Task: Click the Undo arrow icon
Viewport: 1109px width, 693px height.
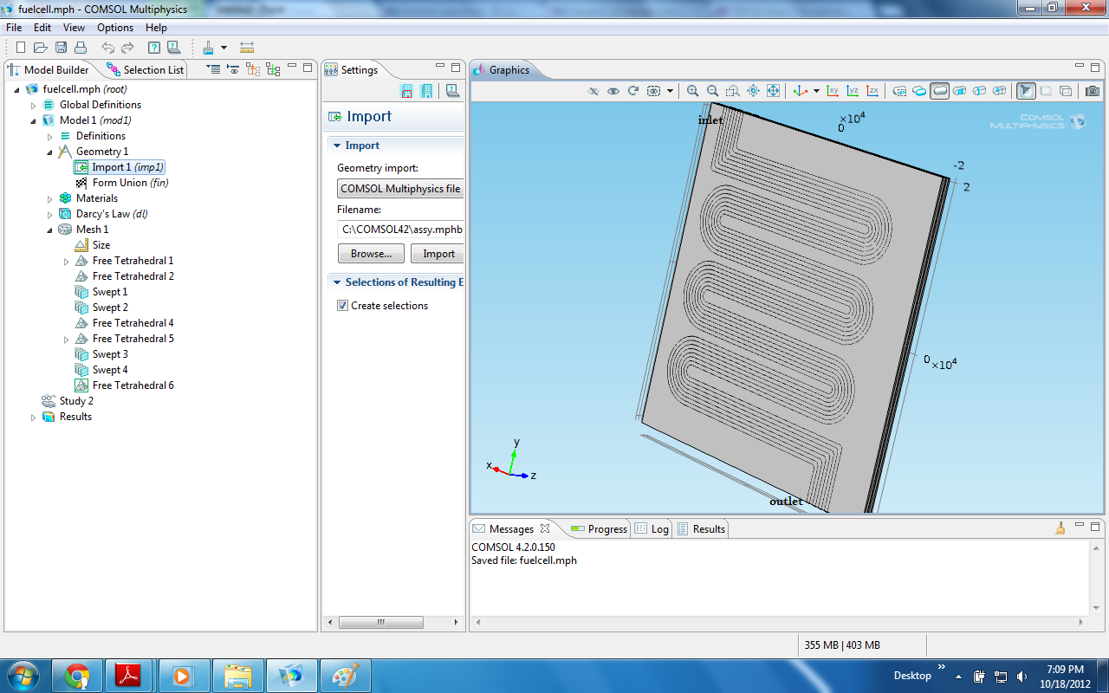Action: pos(107,48)
